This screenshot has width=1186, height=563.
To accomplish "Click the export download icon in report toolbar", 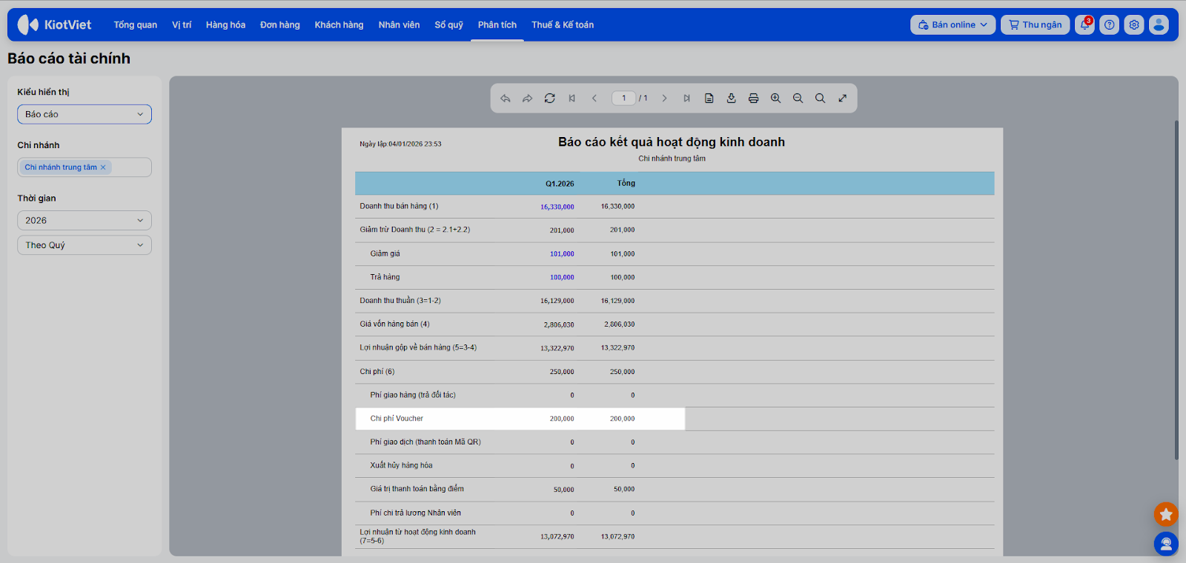I will [731, 99].
